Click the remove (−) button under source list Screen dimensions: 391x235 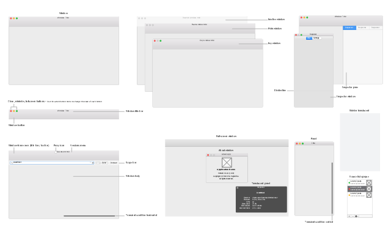point(353,216)
